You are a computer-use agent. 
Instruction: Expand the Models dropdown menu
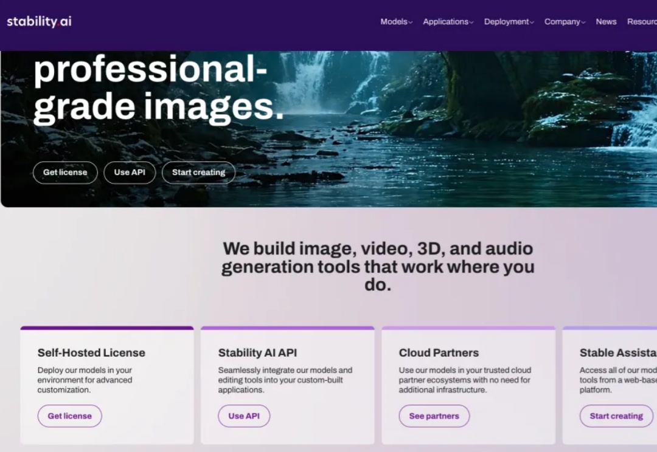point(396,22)
